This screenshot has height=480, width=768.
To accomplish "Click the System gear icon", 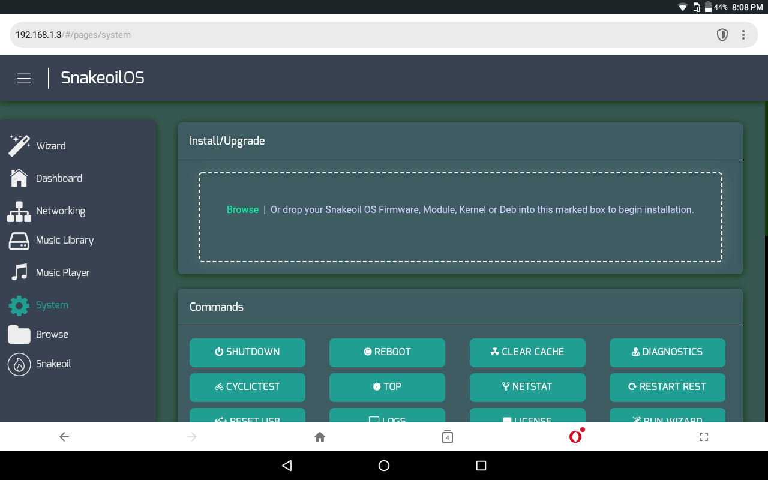I will 19,305.
